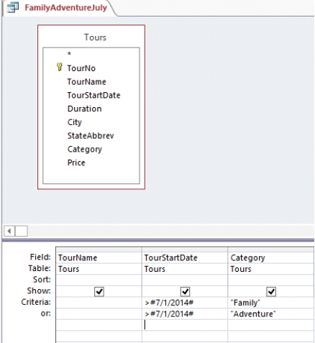Viewport: 315px width, 343px height.
Task: Click the column selector bar above TourName
Action: point(99,250)
